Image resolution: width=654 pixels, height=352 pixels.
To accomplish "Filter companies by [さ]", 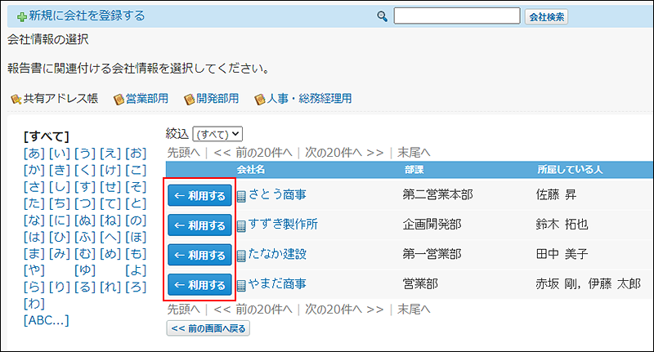I will [34, 187].
